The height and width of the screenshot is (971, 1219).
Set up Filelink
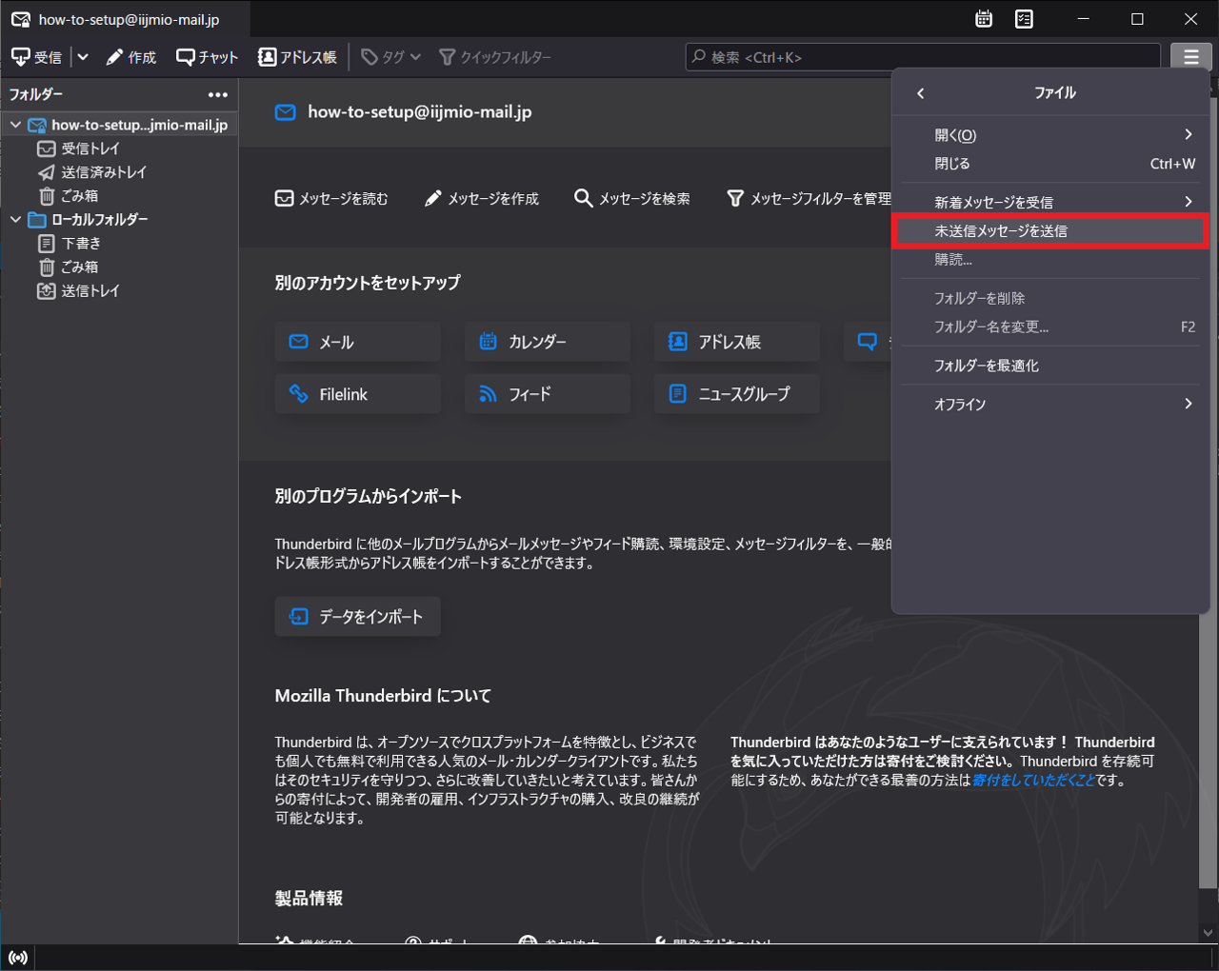point(358,393)
